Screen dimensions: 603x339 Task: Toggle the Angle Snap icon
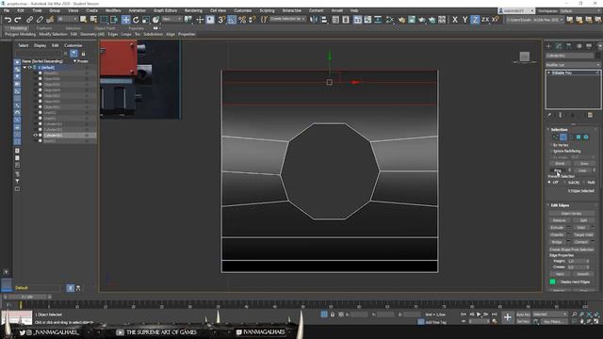(232, 19)
